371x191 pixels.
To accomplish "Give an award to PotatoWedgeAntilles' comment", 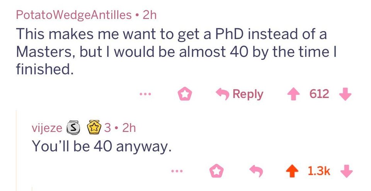I will coord(184,94).
